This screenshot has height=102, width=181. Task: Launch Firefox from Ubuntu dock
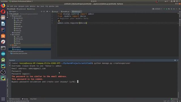tap(3, 6)
